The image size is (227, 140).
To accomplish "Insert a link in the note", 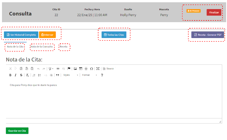I will [x=58, y=69].
